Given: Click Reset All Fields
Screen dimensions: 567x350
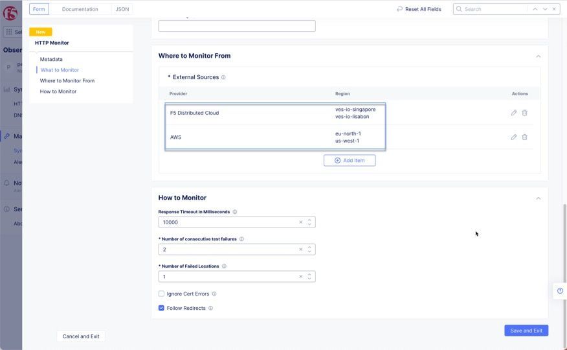Looking at the screenshot, I should 419,9.
